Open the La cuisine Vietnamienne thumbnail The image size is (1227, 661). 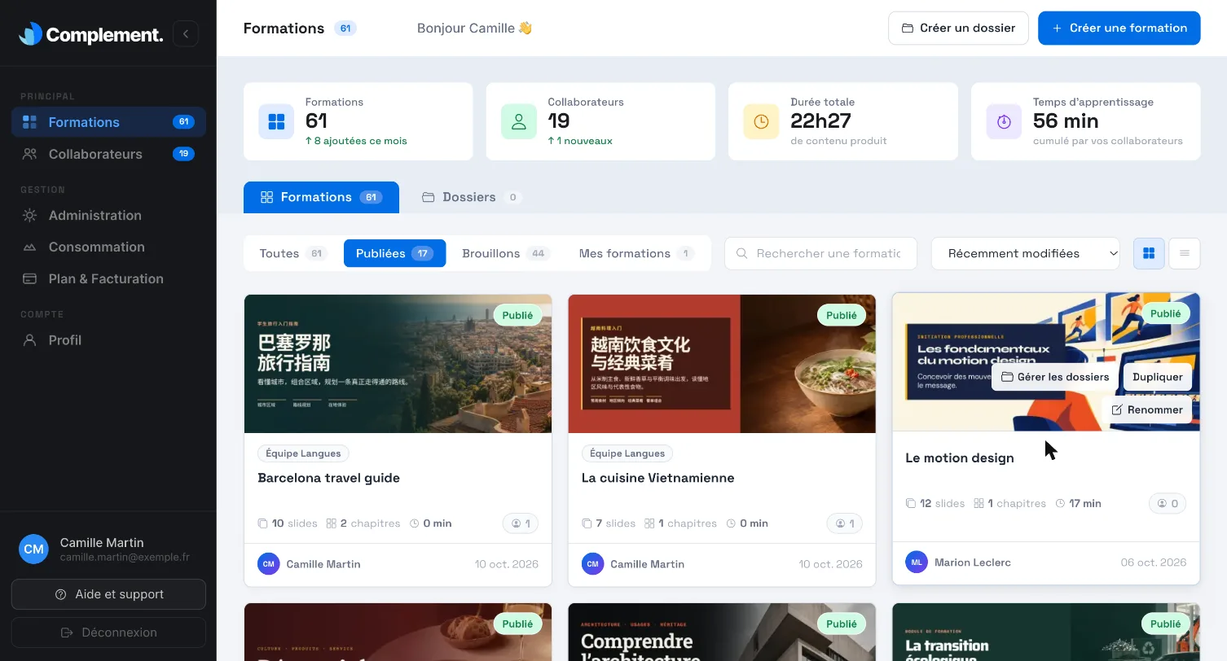click(722, 364)
